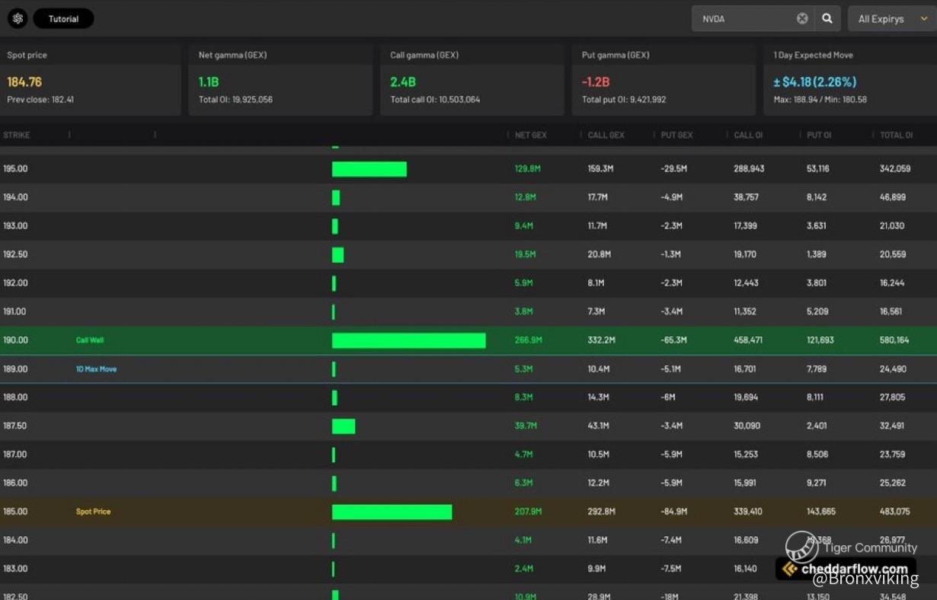Sort by the NET GEX column header
The image size is (937, 600).
[531, 136]
